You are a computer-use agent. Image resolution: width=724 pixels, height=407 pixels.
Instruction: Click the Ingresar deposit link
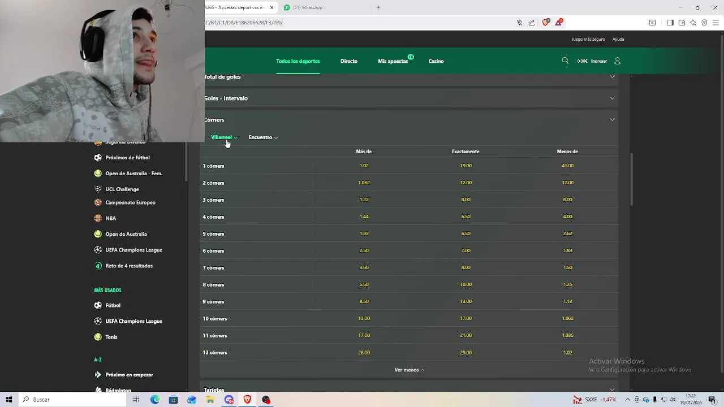pyautogui.click(x=599, y=61)
